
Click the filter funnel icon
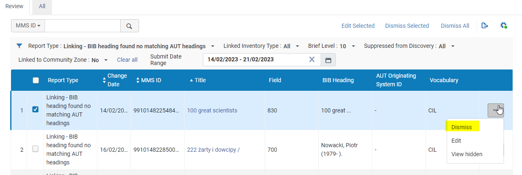19,46
